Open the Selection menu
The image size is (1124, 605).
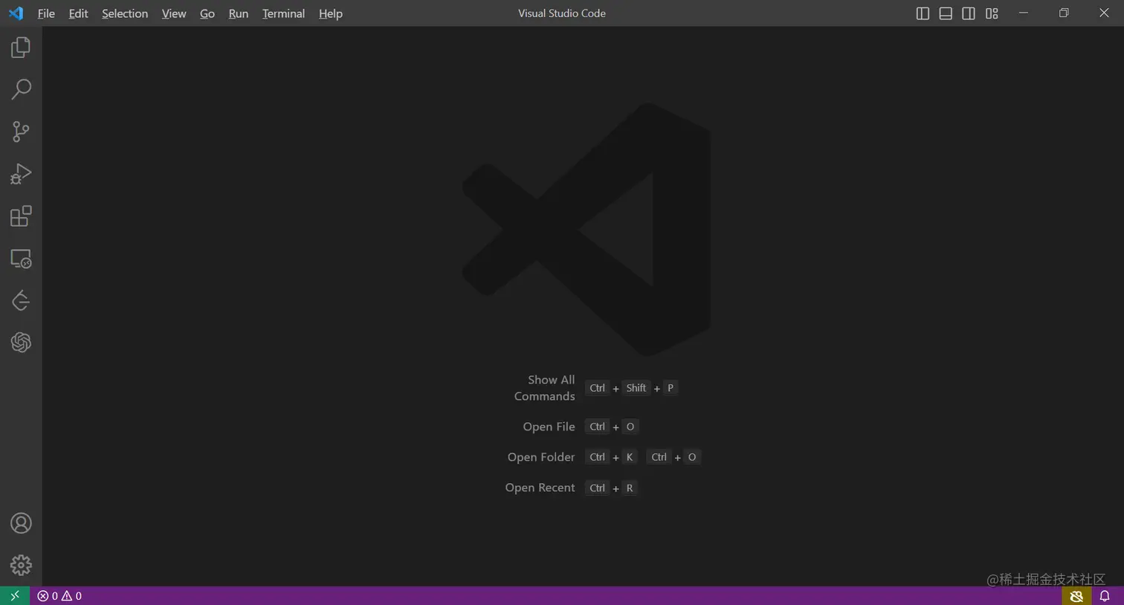click(x=125, y=13)
